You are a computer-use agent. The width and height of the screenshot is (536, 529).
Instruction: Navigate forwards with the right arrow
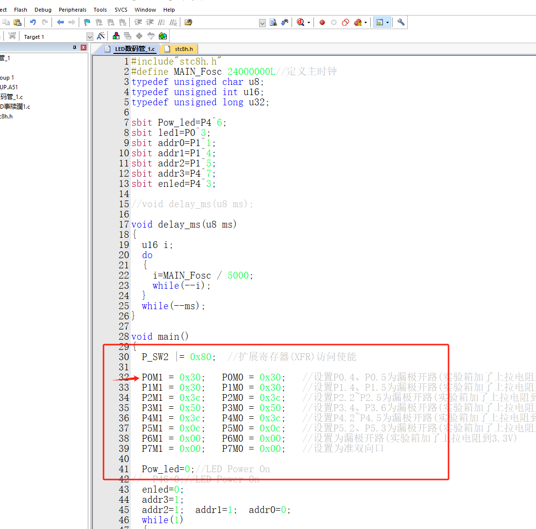(x=72, y=22)
